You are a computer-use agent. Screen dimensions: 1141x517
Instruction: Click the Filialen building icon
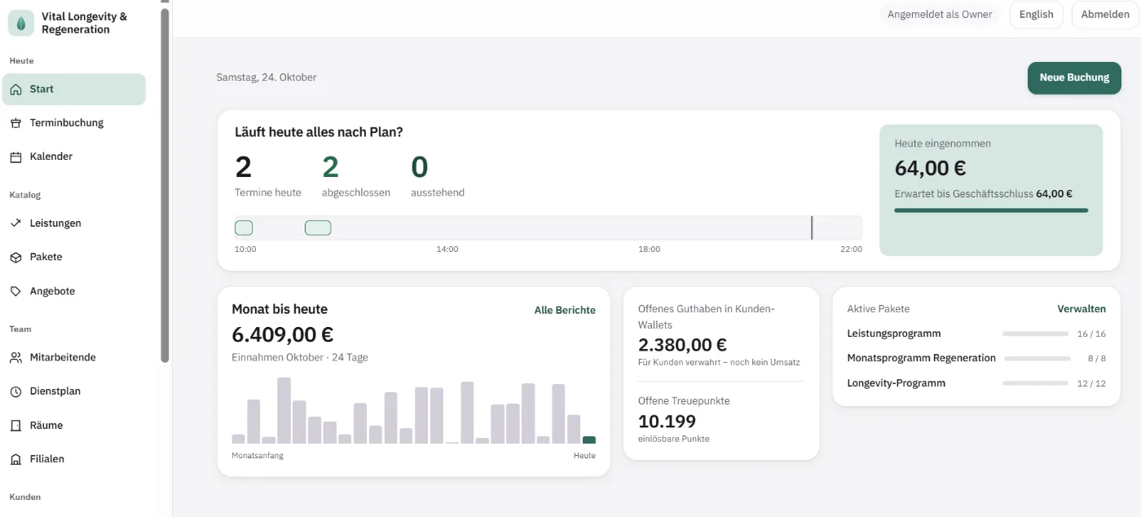click(x=15, y=459)
